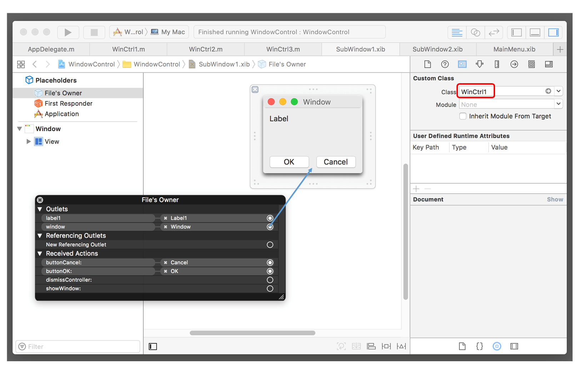Expand the View tree item
Viewport: 584px width, 373px height.
coord(29,142)
